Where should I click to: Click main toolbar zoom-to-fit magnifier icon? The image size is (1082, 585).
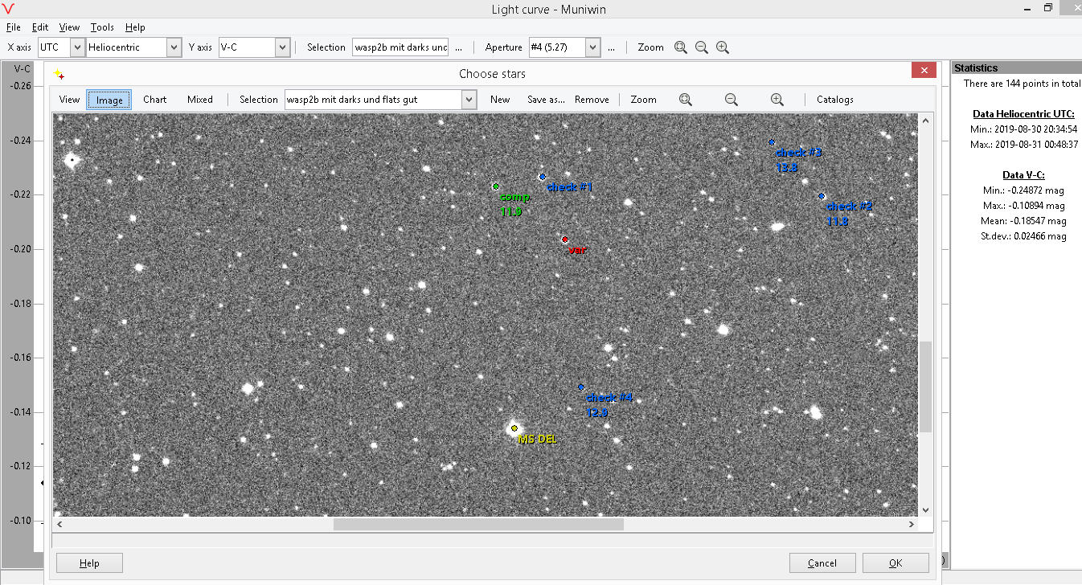pyautogui.click(x=680, y=47)
